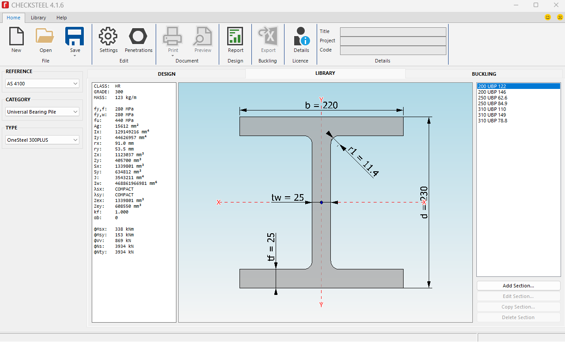Switch to the Home ribbon tab
Image resolution: width=565 pixels, height=342 pixels.
13,18
